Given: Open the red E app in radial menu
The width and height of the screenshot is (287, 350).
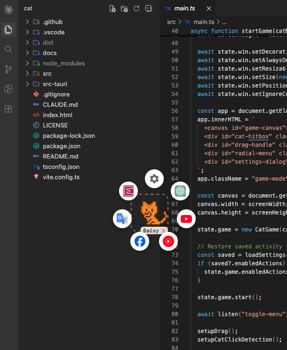Looking at the screenshot, I should [x=128, y=191].
